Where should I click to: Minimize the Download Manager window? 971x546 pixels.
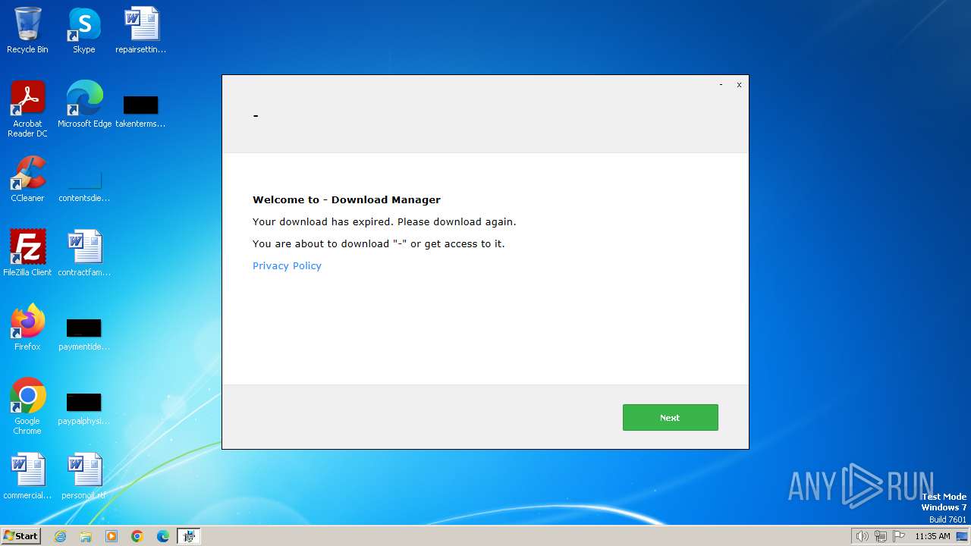(721, 85)
